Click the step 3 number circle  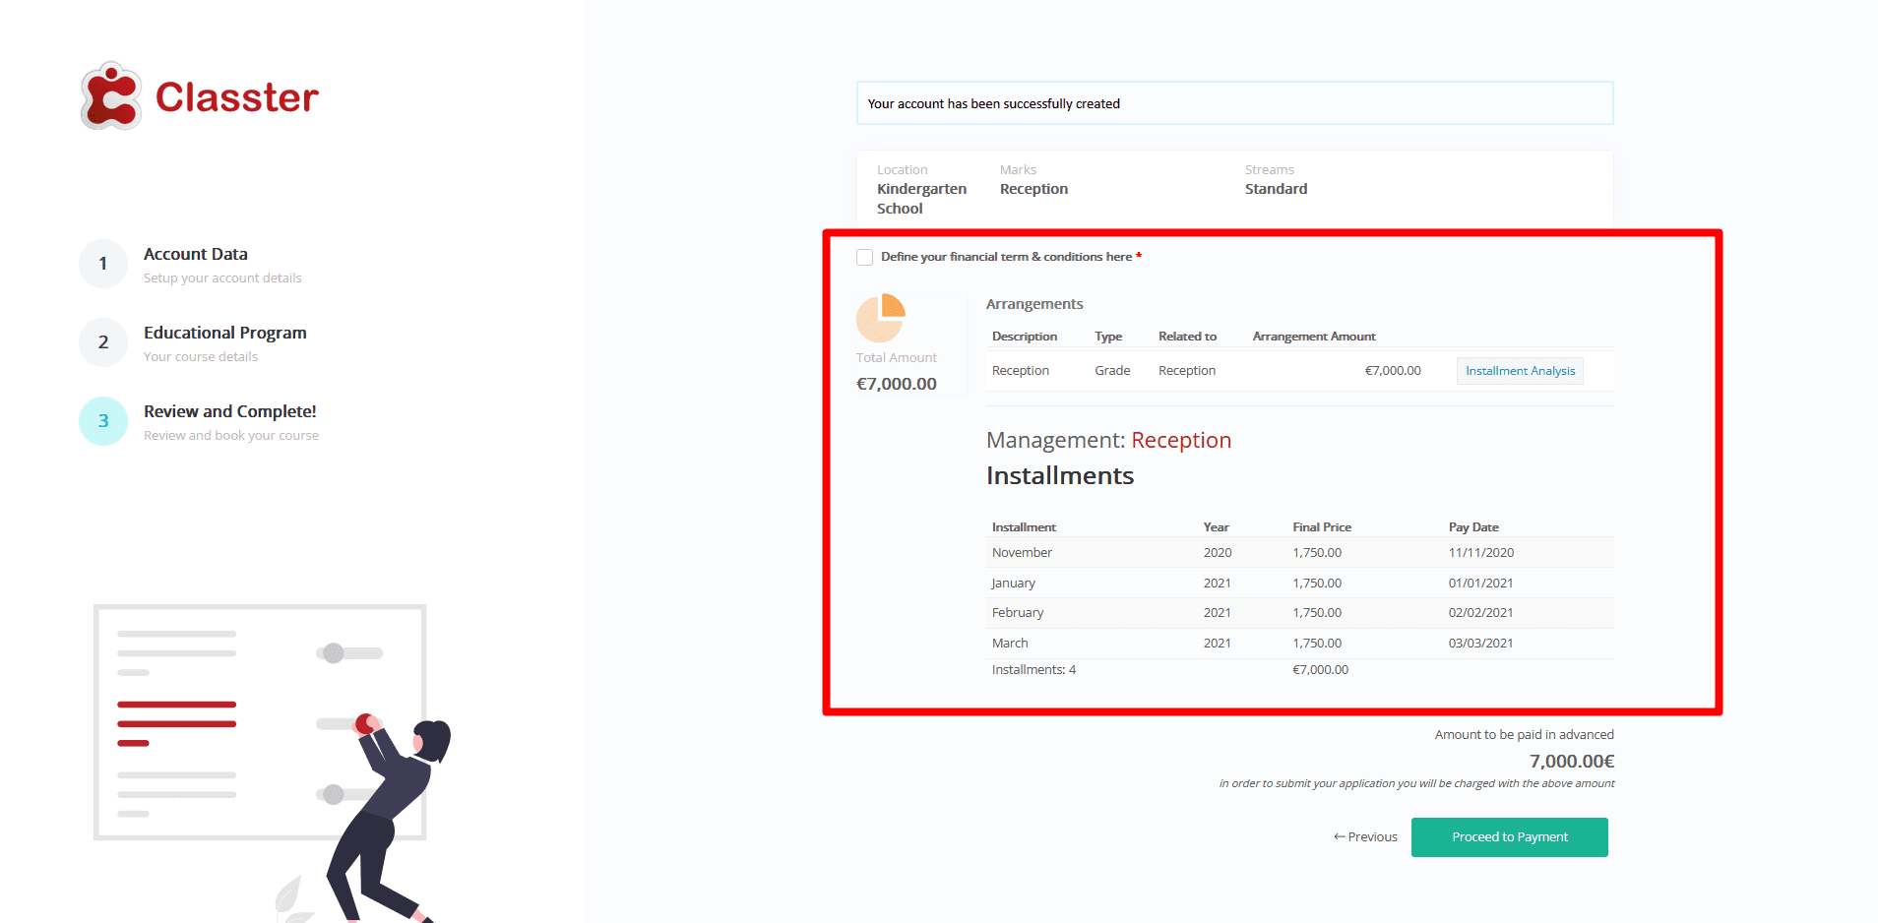[103, 421]
